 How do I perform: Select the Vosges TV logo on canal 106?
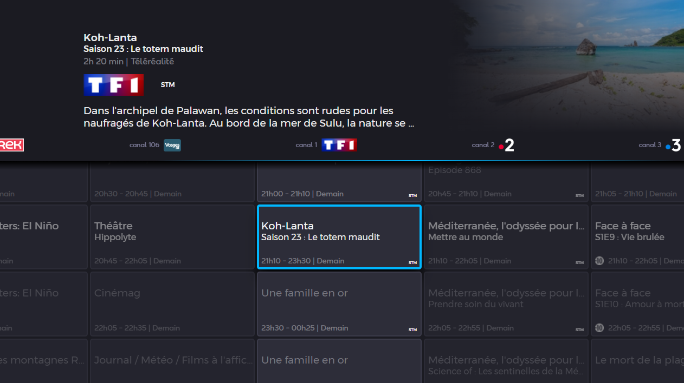(172, 145)
